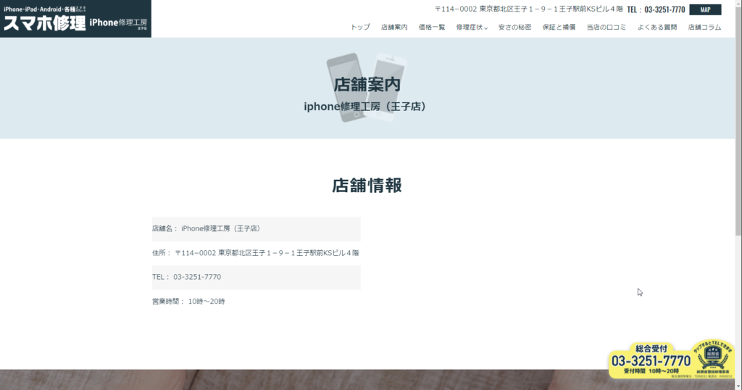Click the iphone修理工房（王子店） subtitle
The height and width of the screenshot is (390, 742).
365,107
